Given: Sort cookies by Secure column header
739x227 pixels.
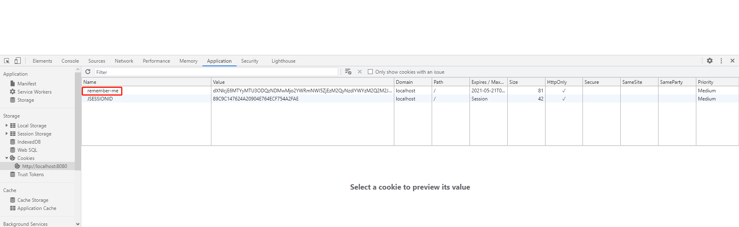Looking at the screenshot, I should click(x=602, y=82).
